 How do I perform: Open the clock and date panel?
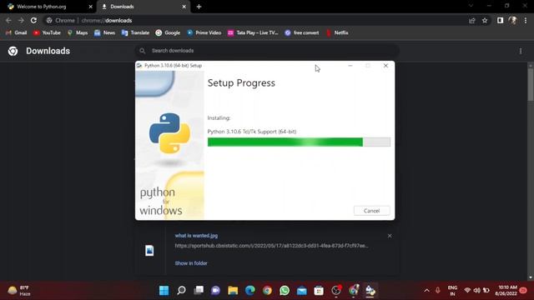(x=506, y=291)
